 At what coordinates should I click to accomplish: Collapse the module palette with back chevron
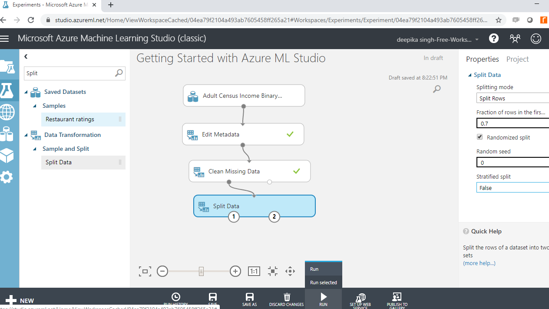(x=26, y=56)
